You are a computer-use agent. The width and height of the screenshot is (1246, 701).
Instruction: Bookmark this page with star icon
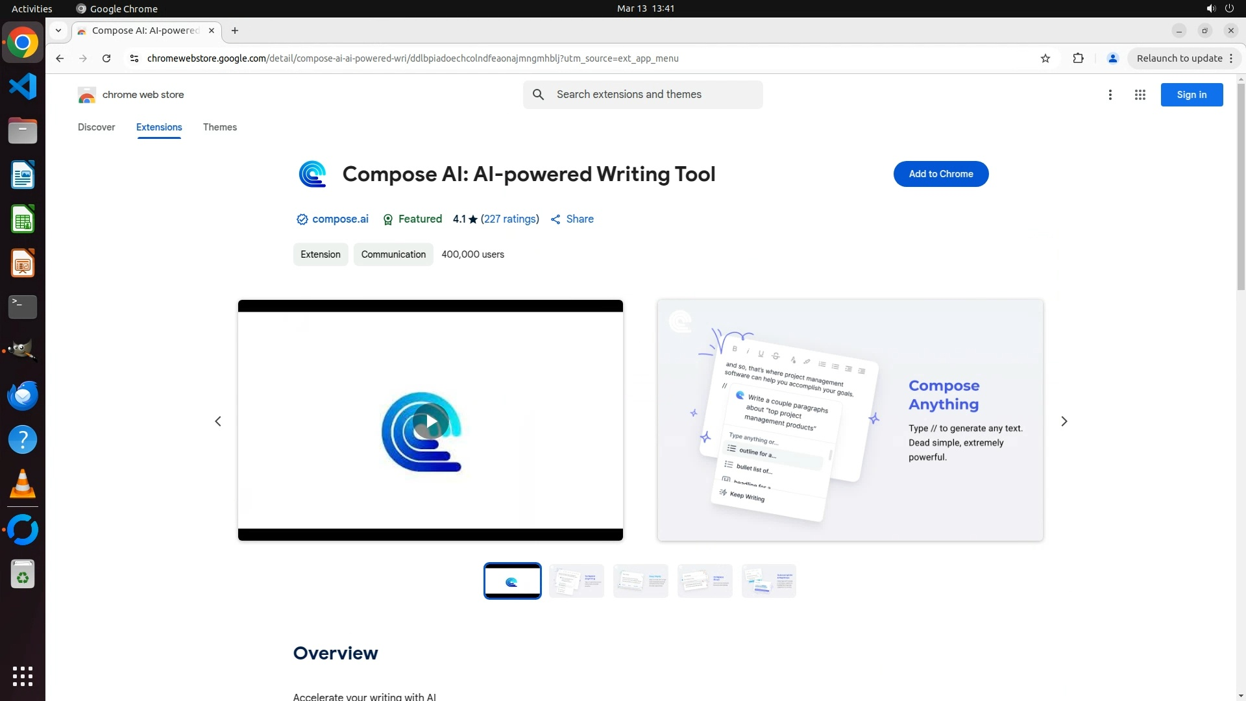click(x=1045, y=58)
